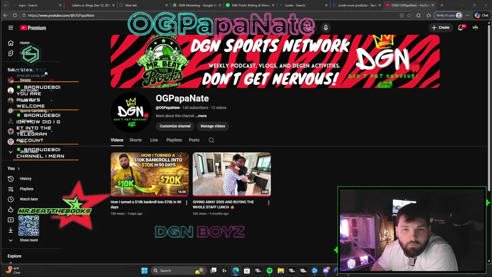Open browser settings three-dot menu

467,15
